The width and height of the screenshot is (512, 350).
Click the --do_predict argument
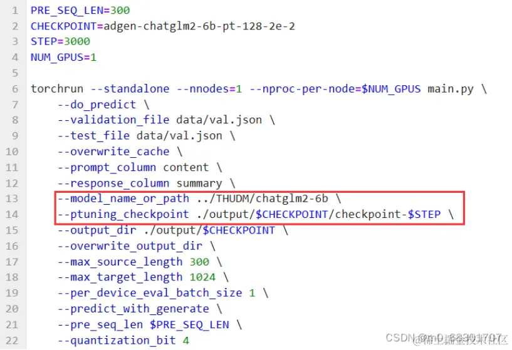tap(103, 105)
